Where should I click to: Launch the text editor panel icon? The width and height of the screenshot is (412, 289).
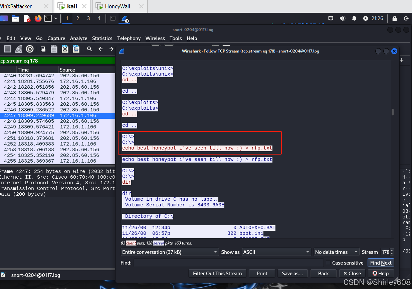point(27,18)
